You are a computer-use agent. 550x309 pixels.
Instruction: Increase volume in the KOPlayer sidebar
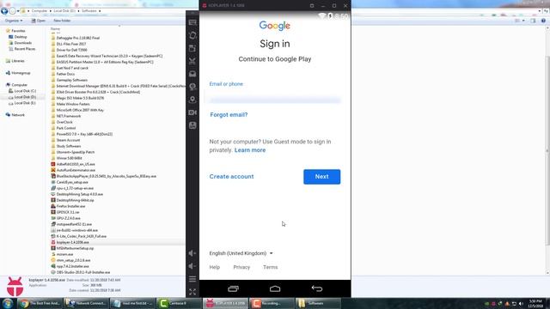pyautogui.click(x=192, y=253)
